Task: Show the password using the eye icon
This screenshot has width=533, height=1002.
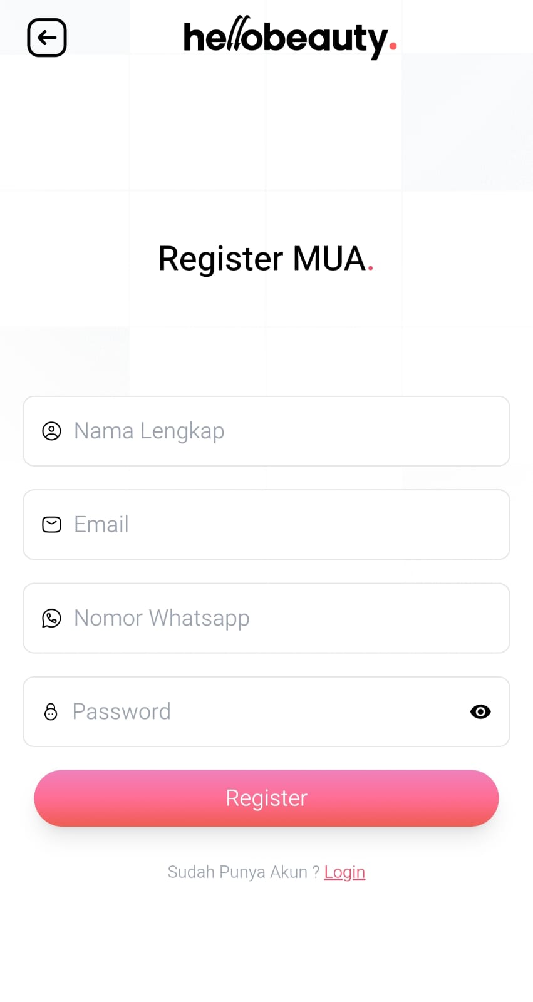Action: point(480,711)
